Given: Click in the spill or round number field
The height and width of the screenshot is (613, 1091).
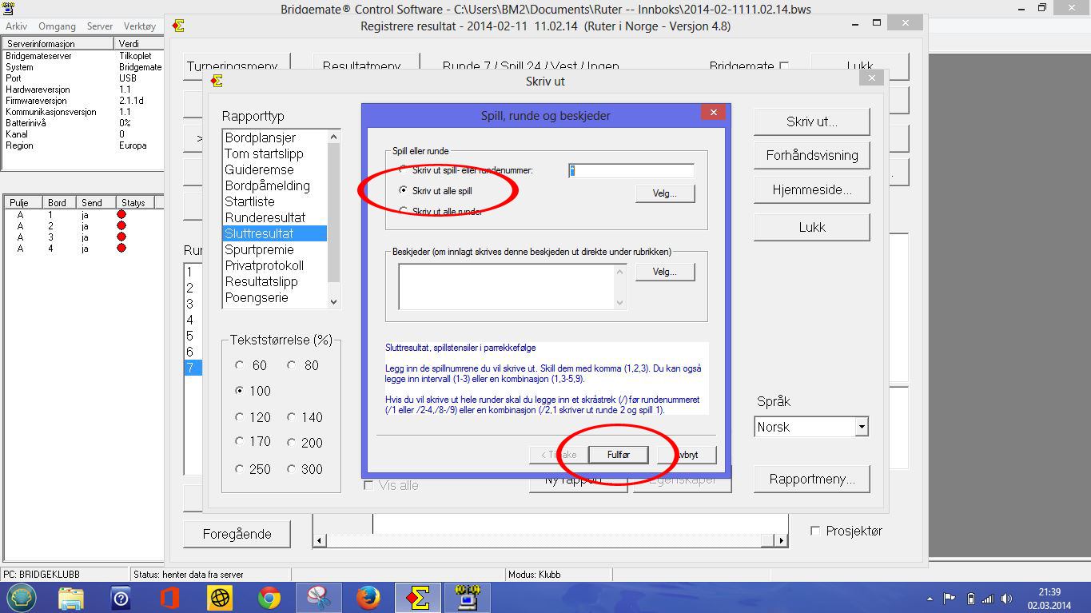Looking at the screenshot, I should tap(631, 170).
